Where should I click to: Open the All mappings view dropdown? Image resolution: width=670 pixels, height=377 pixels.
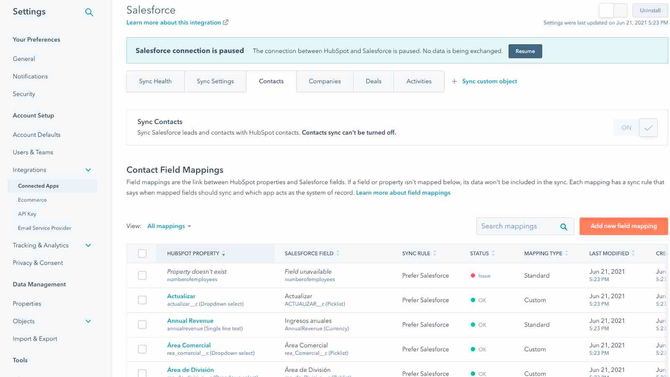tap(169, 226)
